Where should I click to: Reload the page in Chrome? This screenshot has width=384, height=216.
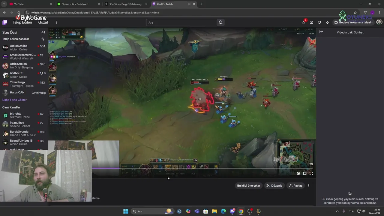(19, 13)
